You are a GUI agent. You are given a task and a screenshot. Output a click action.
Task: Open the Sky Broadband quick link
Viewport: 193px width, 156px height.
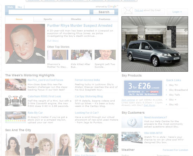coord(178,90)
